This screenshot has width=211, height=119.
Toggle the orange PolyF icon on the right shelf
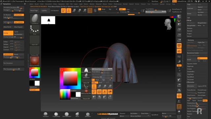(179, 96)
